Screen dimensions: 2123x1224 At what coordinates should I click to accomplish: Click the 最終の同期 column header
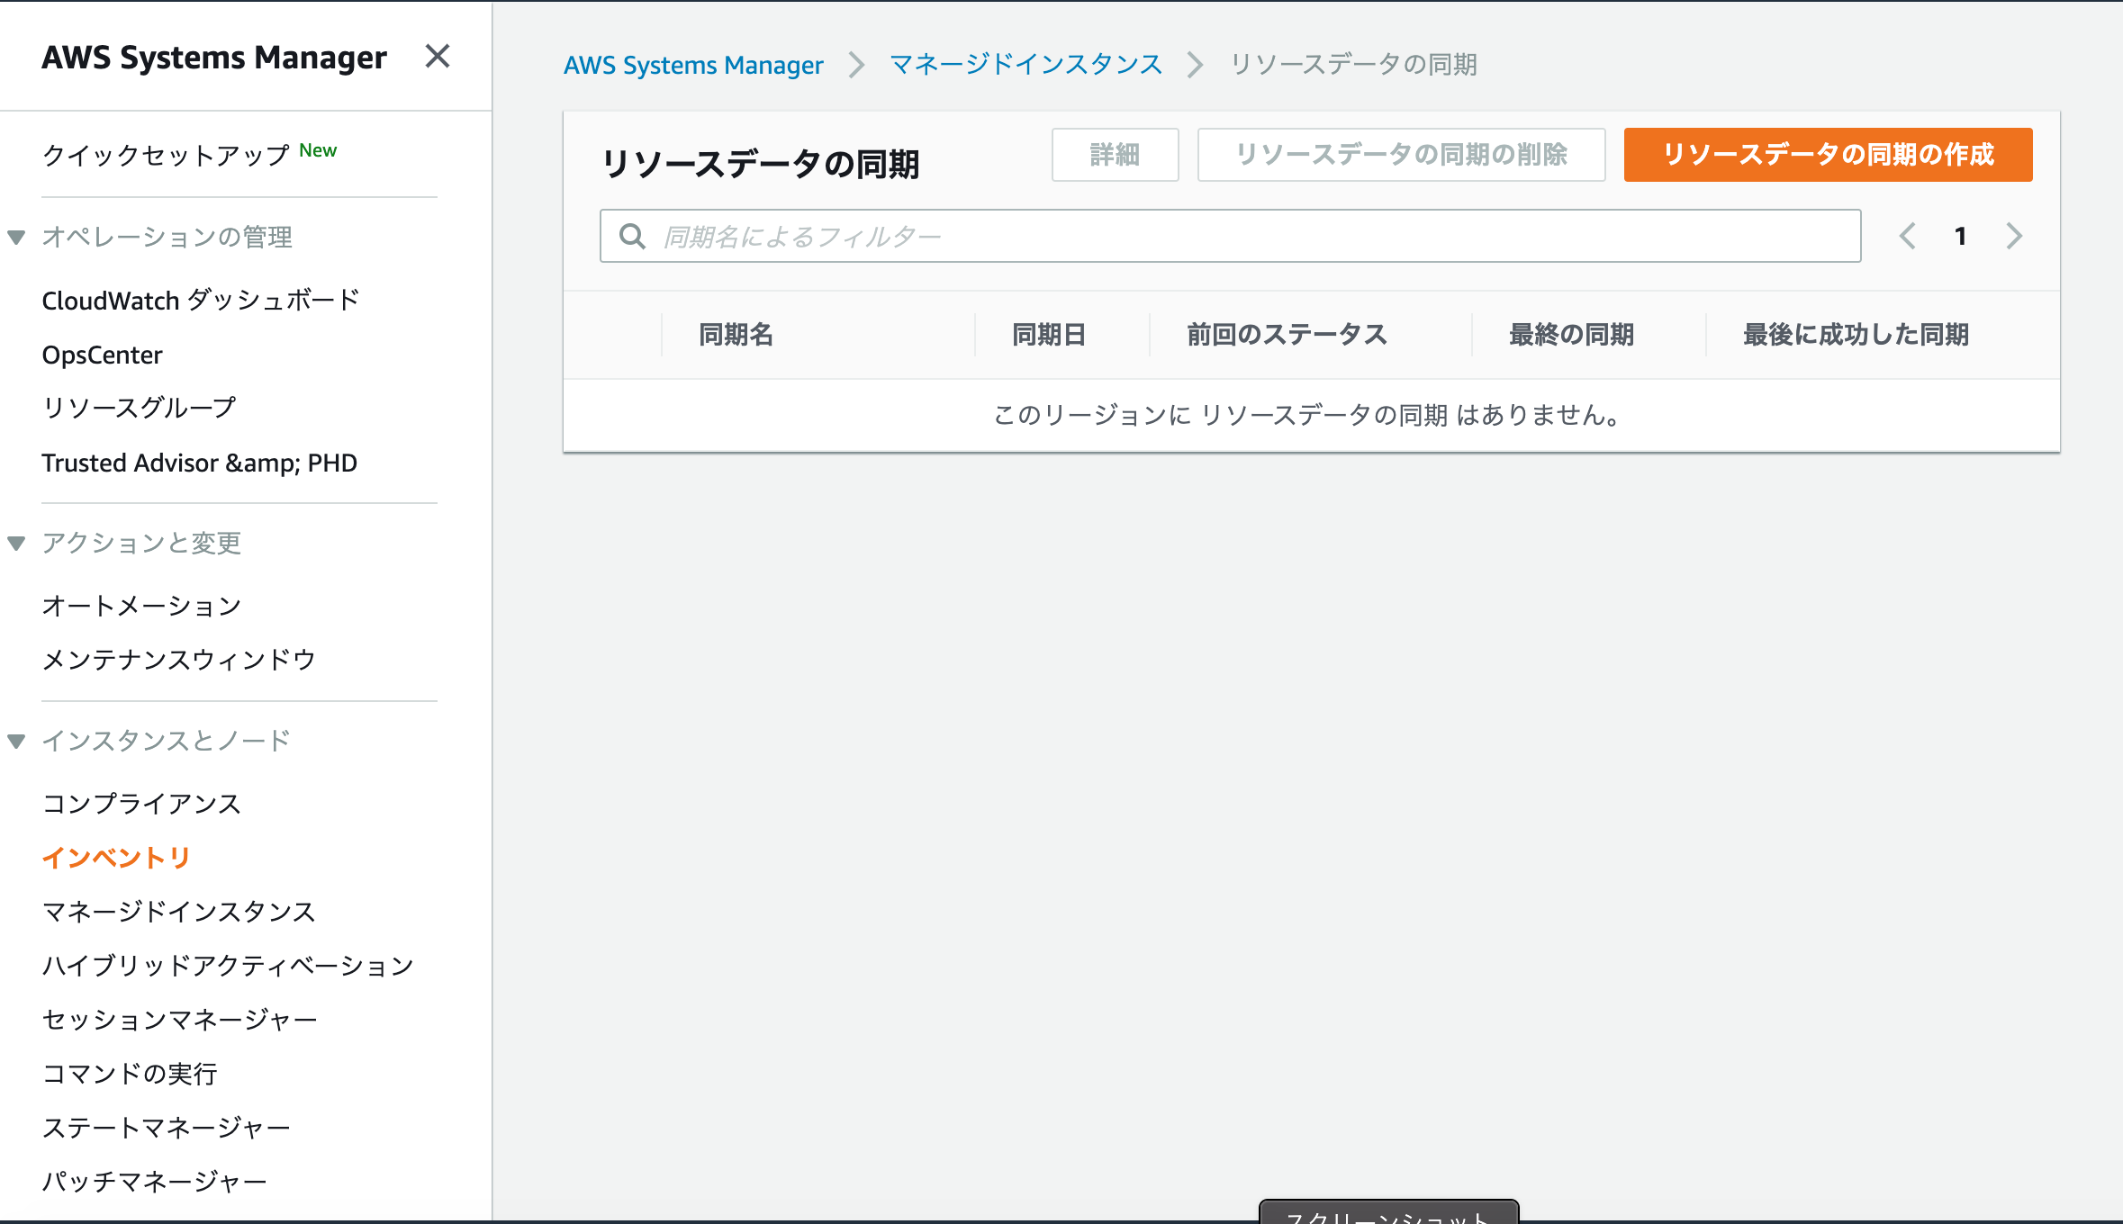(x=1571, y=335)
